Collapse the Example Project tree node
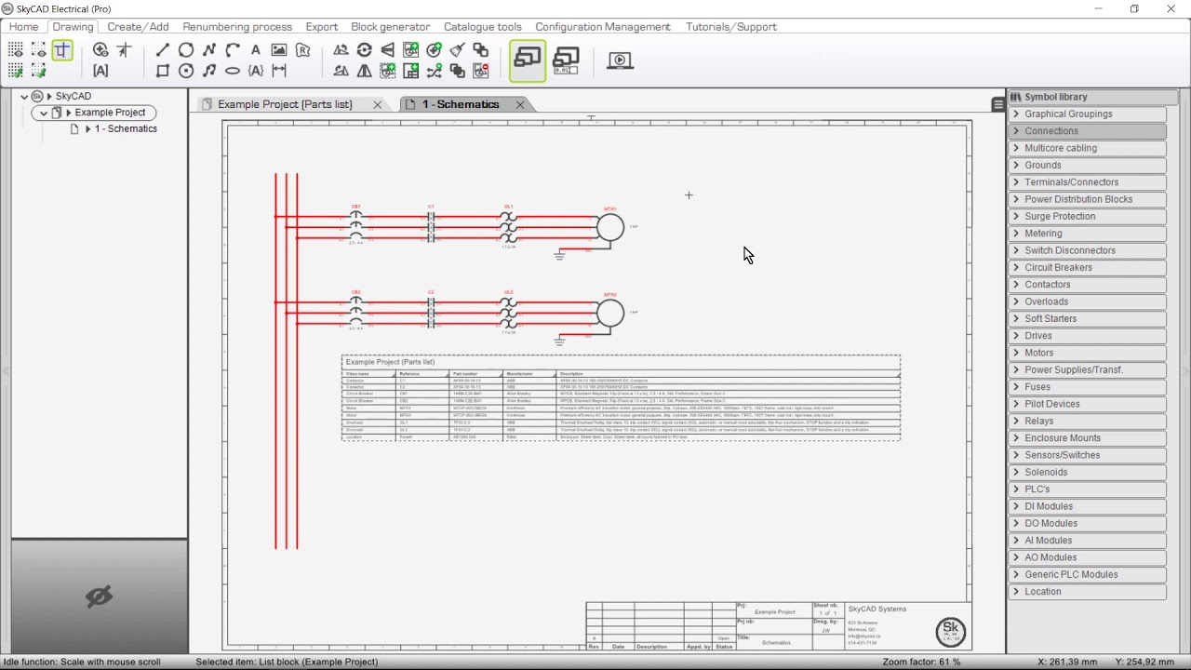The height and width of the screenshot is (670, 1191). coord(44,113)
